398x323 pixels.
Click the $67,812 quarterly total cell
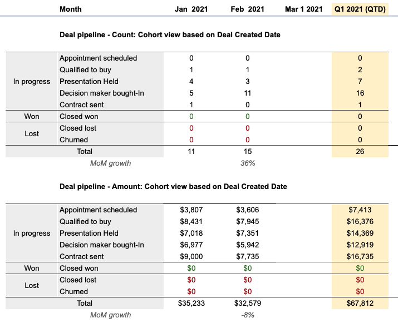pos(360,303)
